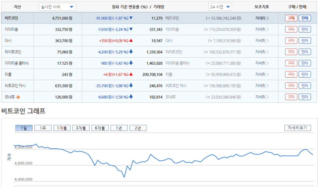Select the 모네로 asset name

pyautogui.click(x=10, y=97)
